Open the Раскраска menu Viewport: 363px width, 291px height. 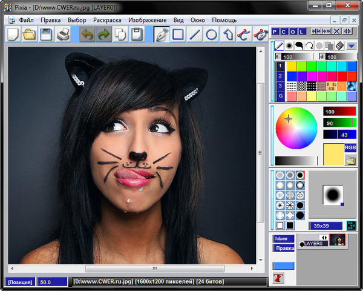107,20
